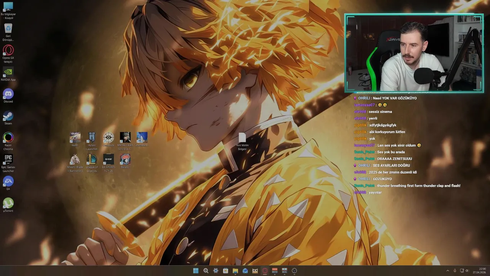Select the Epic Games Launcher desktop icon
This screenshot has width=490, height=276.
8,163
